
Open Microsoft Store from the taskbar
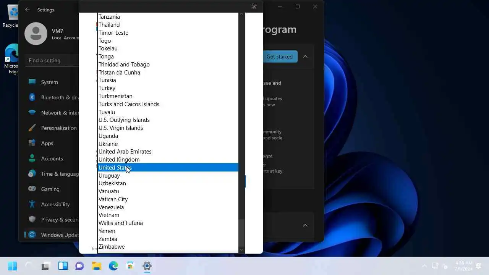[x=130, y=266]
